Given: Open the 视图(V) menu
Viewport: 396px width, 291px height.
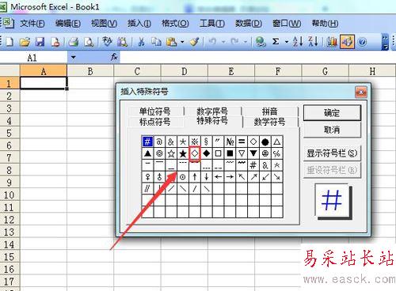Looking at the screenshot, I should 104,24.
